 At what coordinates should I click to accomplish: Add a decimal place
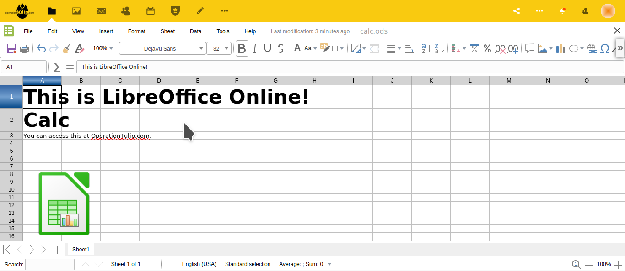pyautogui.click(x=513, y=48)
